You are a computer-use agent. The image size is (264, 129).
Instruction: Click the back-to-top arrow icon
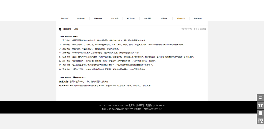click(x=260, y=98)
